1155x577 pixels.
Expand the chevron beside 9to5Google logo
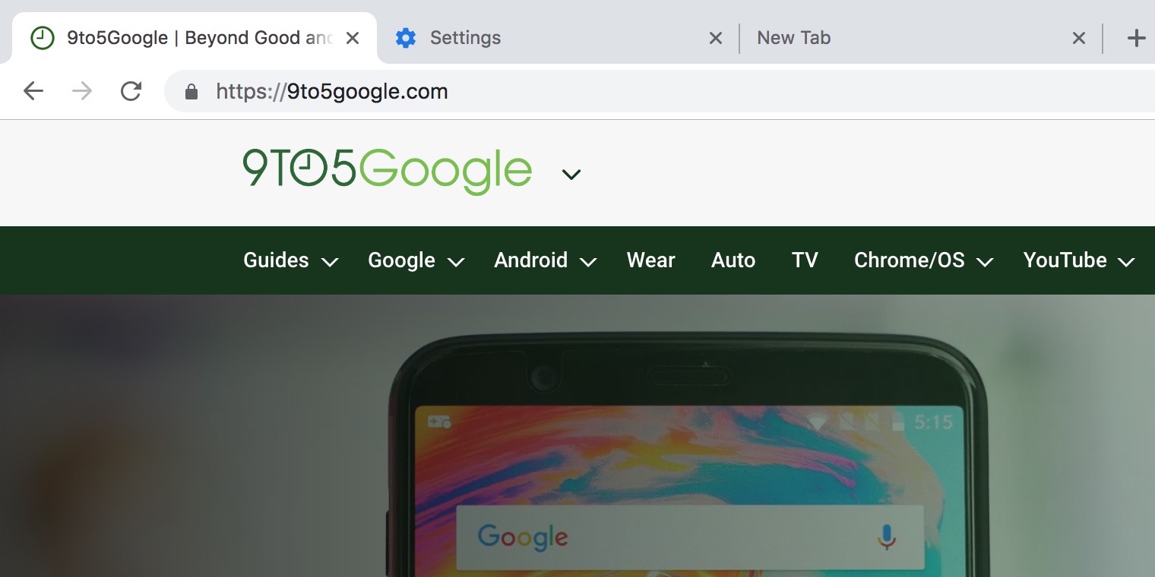click(571, 175)
